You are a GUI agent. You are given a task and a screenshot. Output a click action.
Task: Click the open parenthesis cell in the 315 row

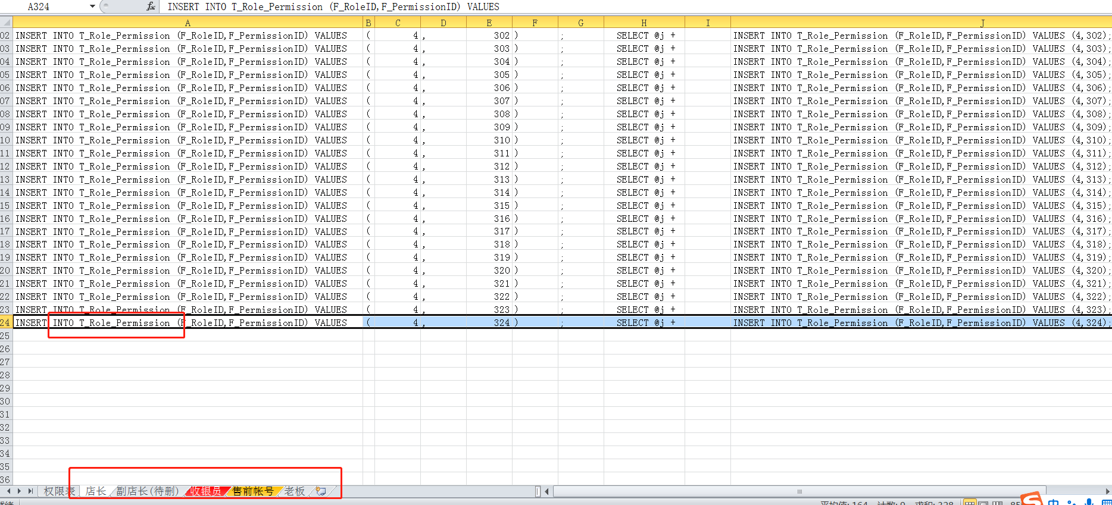click(368, 206)
